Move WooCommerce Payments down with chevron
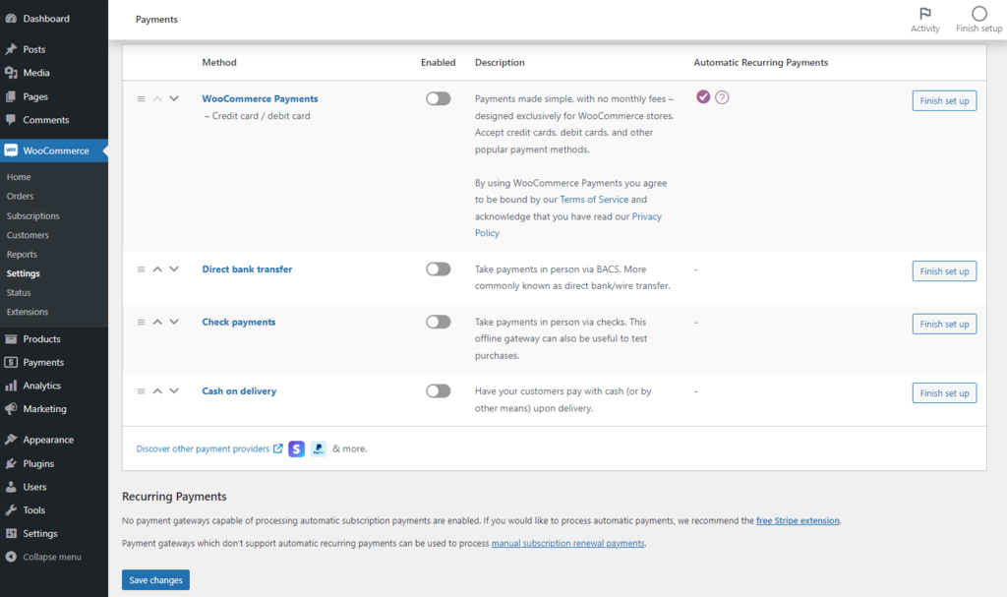The image size is (1007, 597). tap(174, 99)
